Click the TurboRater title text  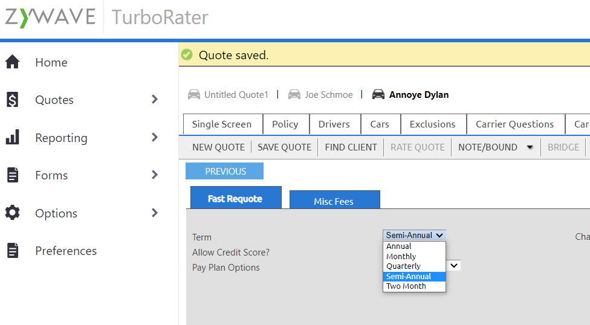160,18
